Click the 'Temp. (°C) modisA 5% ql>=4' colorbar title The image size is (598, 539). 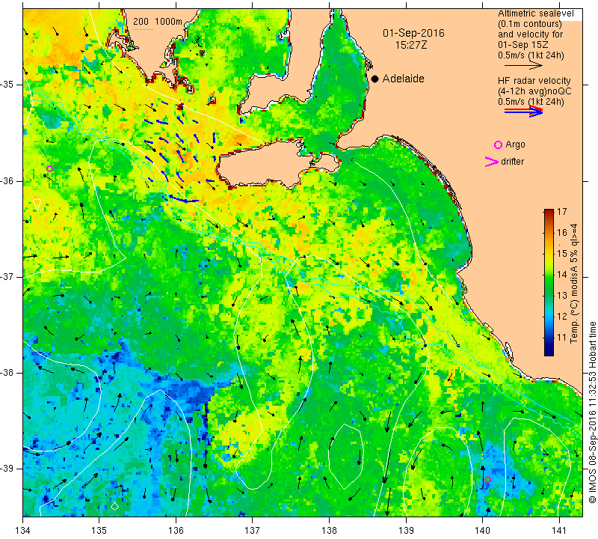pos(573,283)
